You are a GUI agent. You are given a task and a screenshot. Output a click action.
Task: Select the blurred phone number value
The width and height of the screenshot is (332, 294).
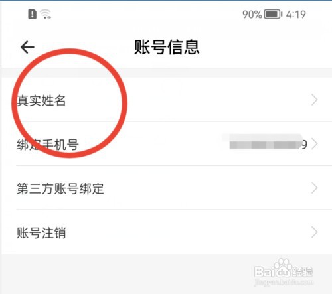pos(266,142)
